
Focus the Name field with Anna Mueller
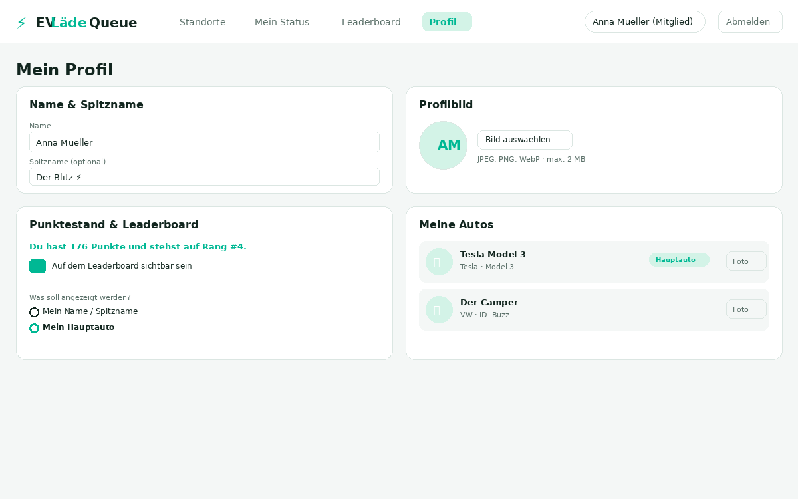point(204,142)
